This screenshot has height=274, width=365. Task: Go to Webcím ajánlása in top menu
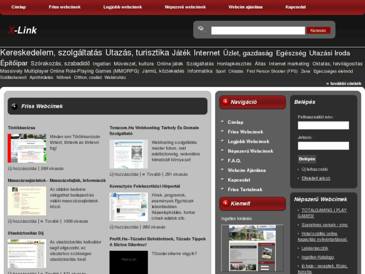point(245,7)
